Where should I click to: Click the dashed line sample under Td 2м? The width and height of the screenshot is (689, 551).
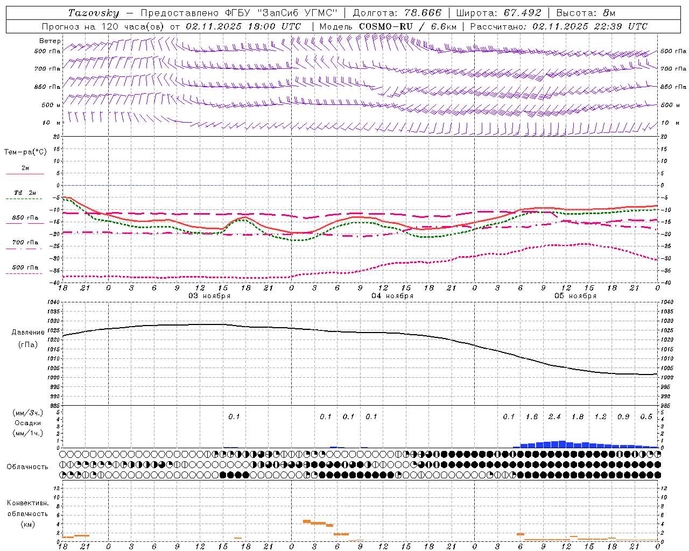24,199
